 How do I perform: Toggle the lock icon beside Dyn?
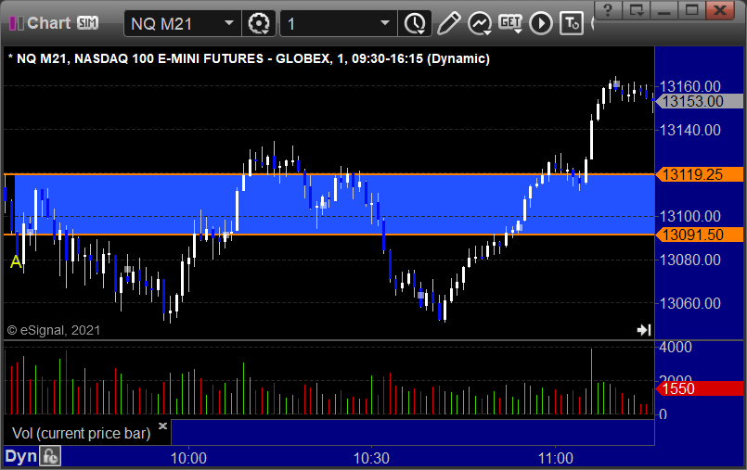click(50, 457)
